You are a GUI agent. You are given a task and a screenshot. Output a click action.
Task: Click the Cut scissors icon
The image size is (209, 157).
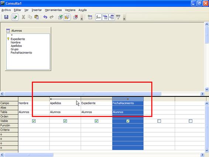point(24,17)
